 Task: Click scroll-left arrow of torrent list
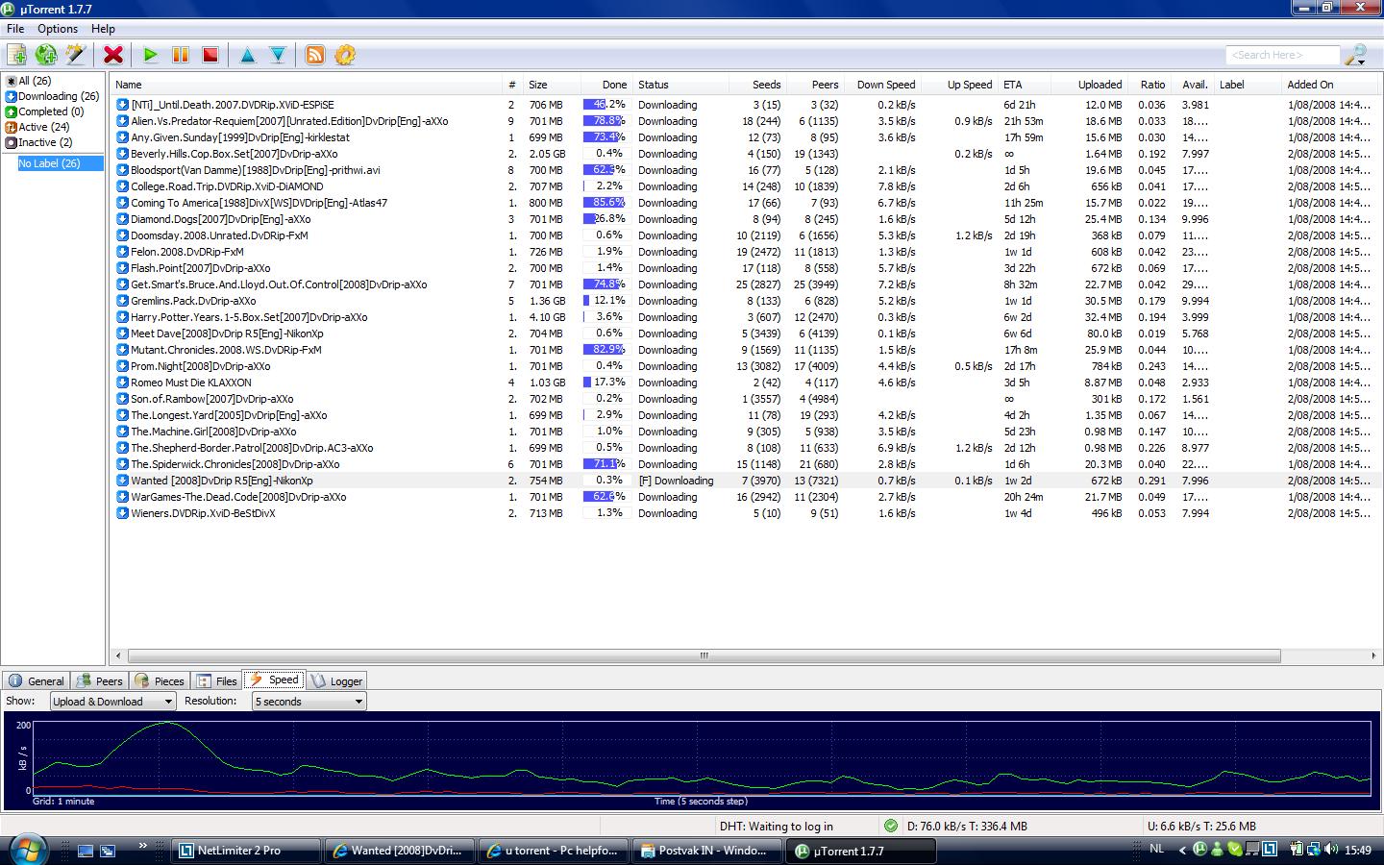pos(118,655)
